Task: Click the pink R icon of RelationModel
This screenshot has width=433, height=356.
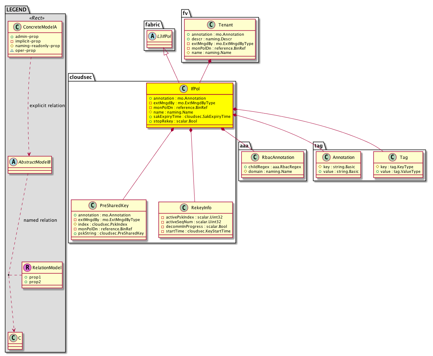Action: [27, 267]
